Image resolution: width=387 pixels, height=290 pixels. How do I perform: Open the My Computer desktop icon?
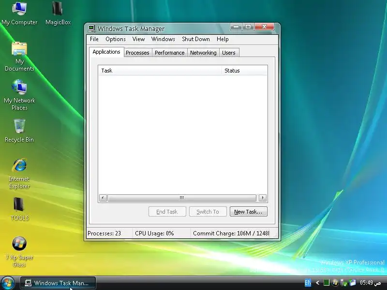coord(19,14)
